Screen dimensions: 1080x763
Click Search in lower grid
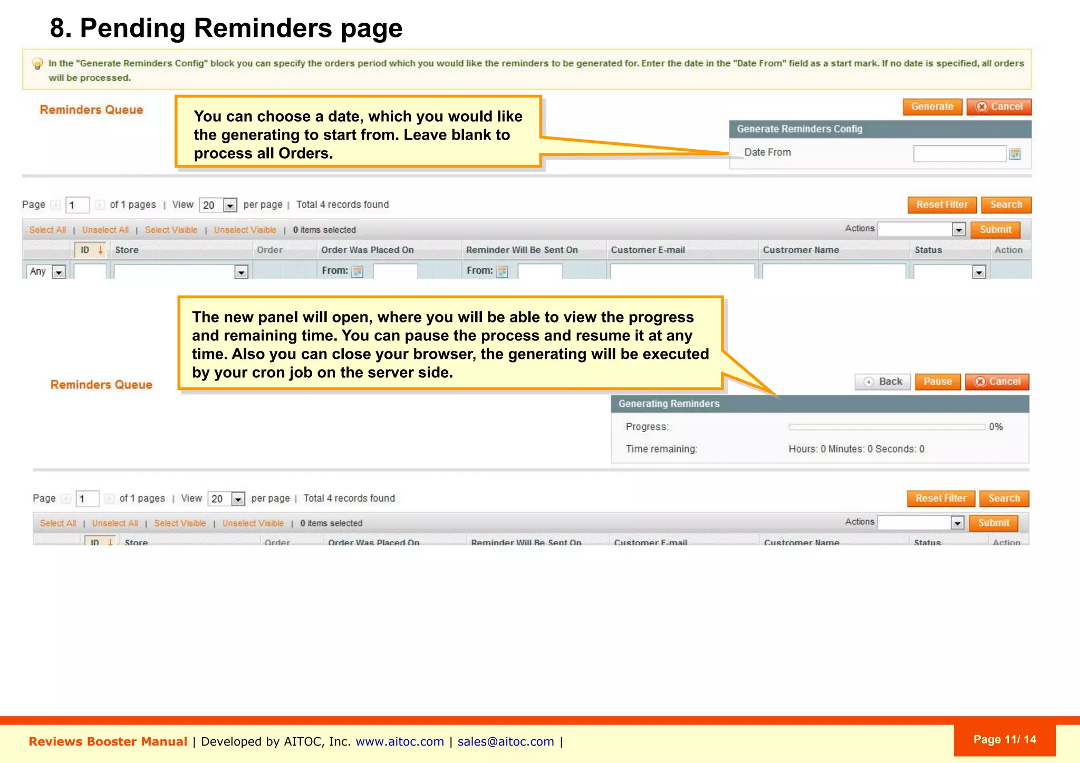tap(1004, 498)
